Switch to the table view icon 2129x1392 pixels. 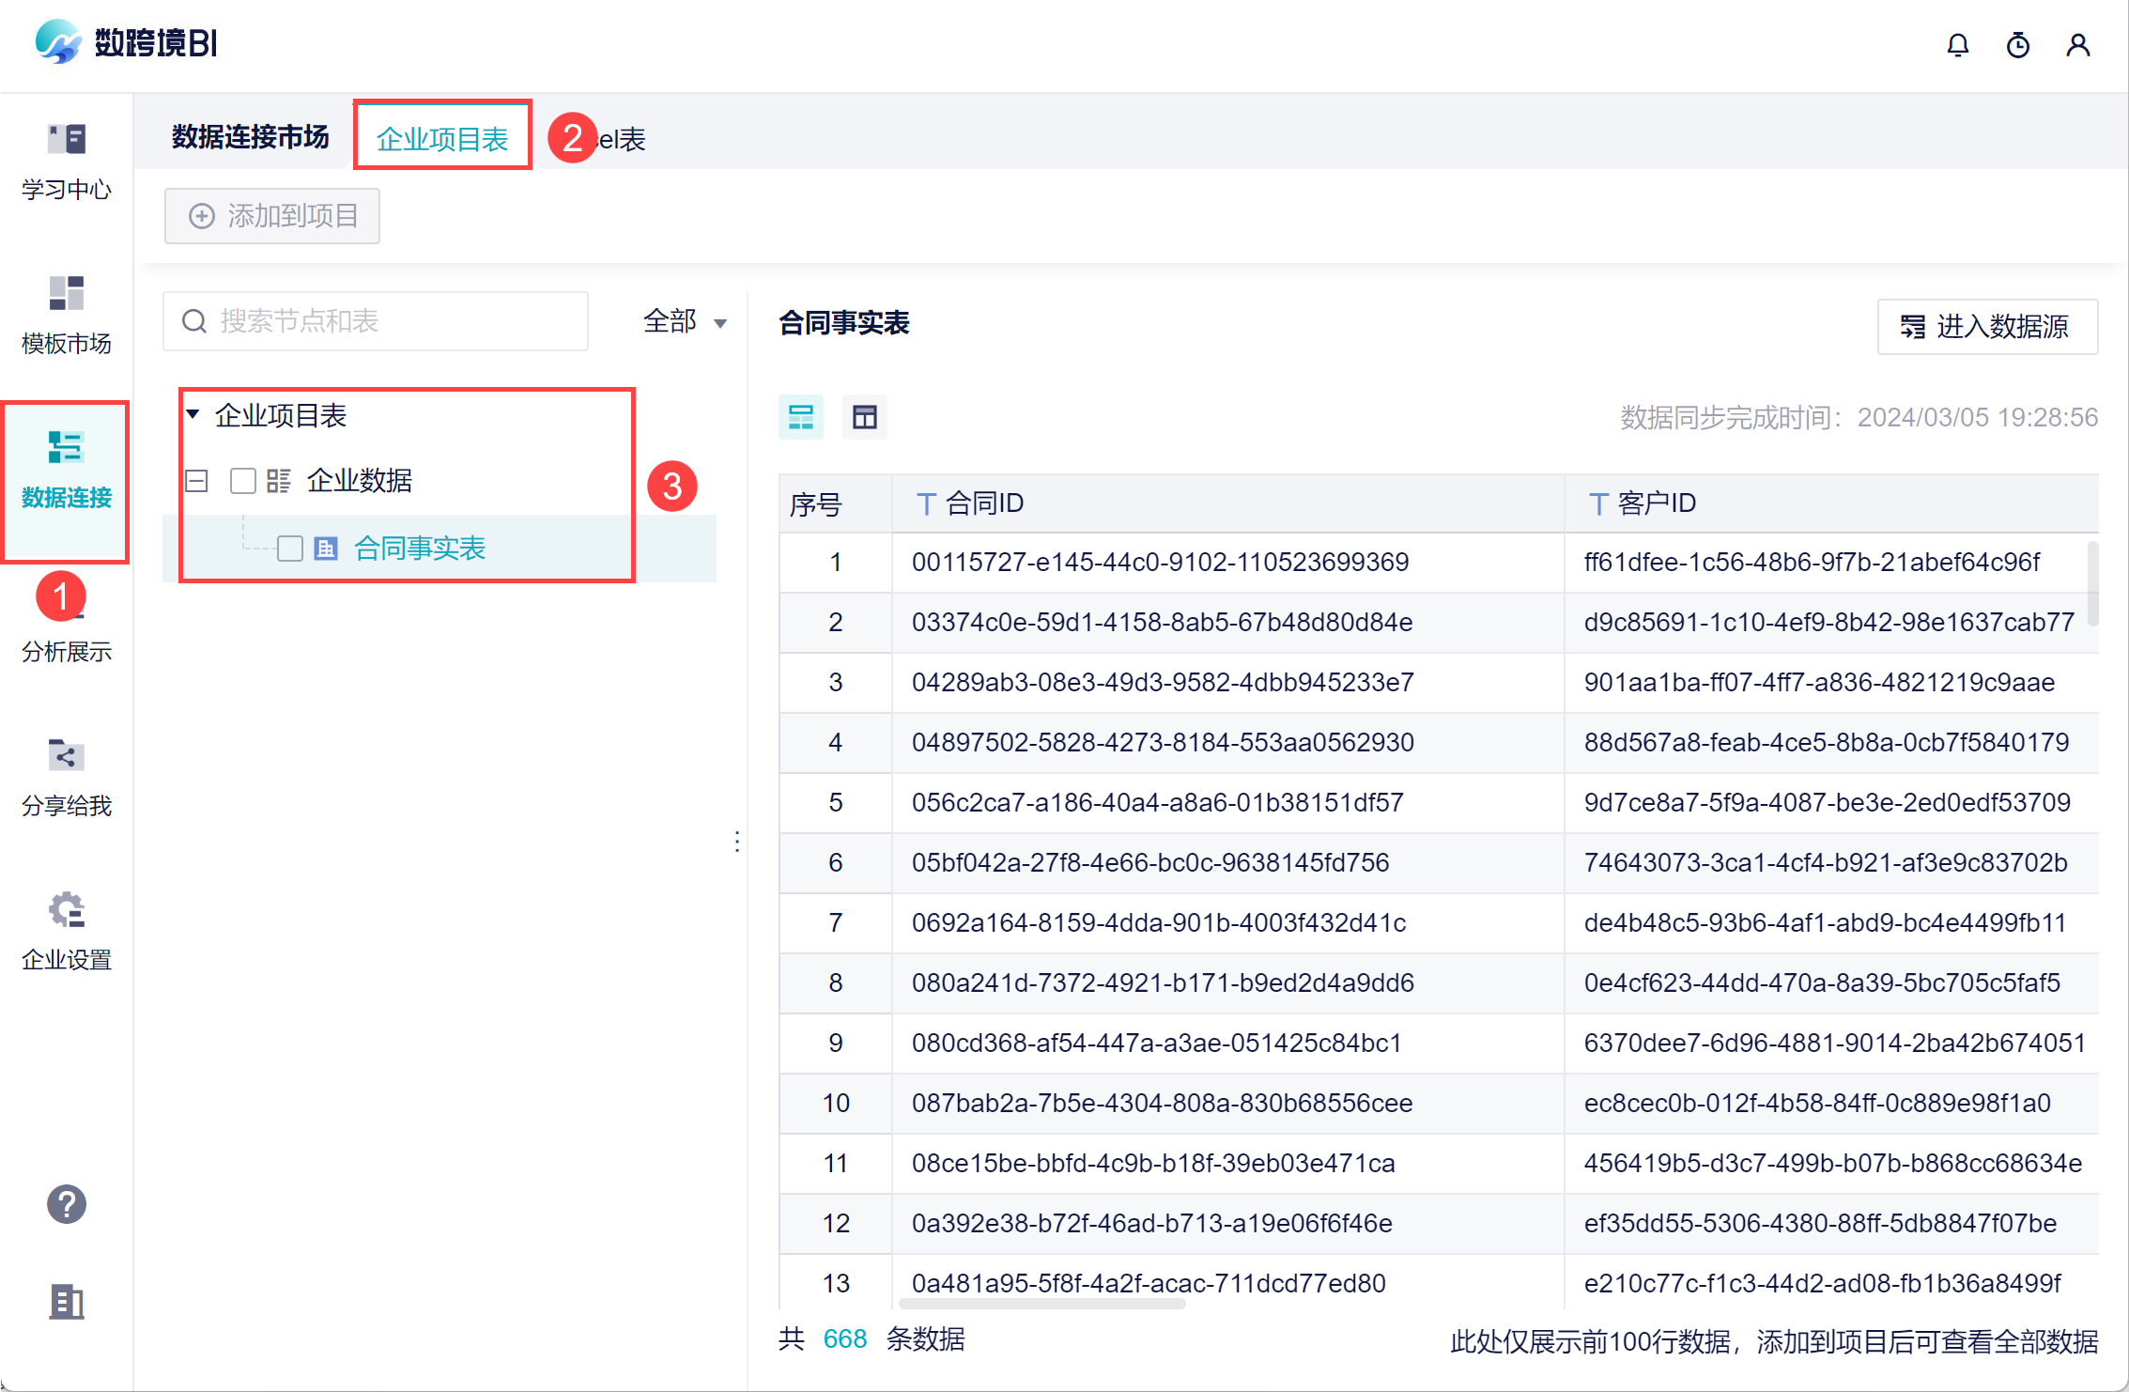[864, 417]
